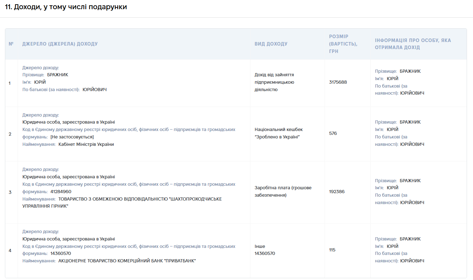
Task: Click the amount 115 in the last row
Action: (332, 250)
